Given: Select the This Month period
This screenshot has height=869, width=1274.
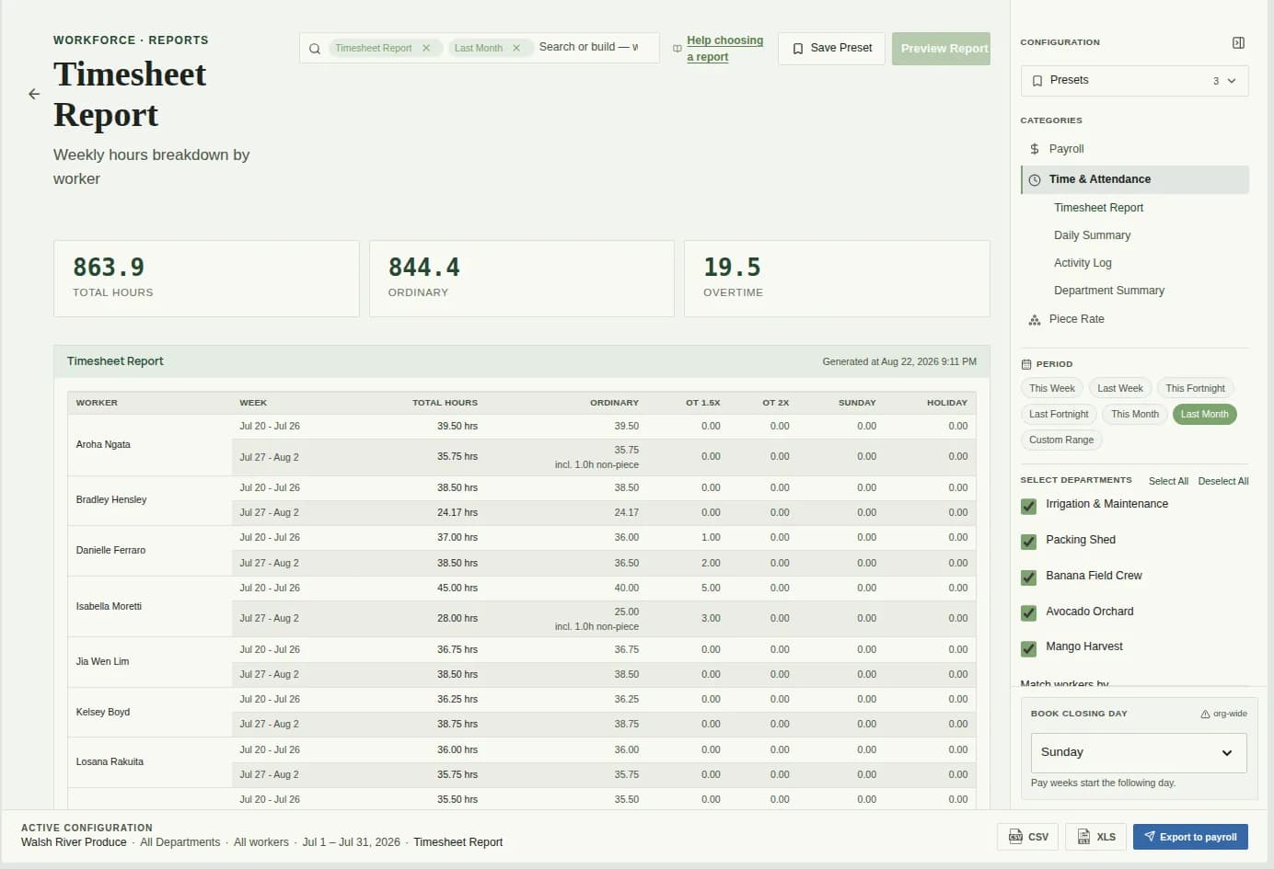Looking at the screenshot, I should 1135,415.
